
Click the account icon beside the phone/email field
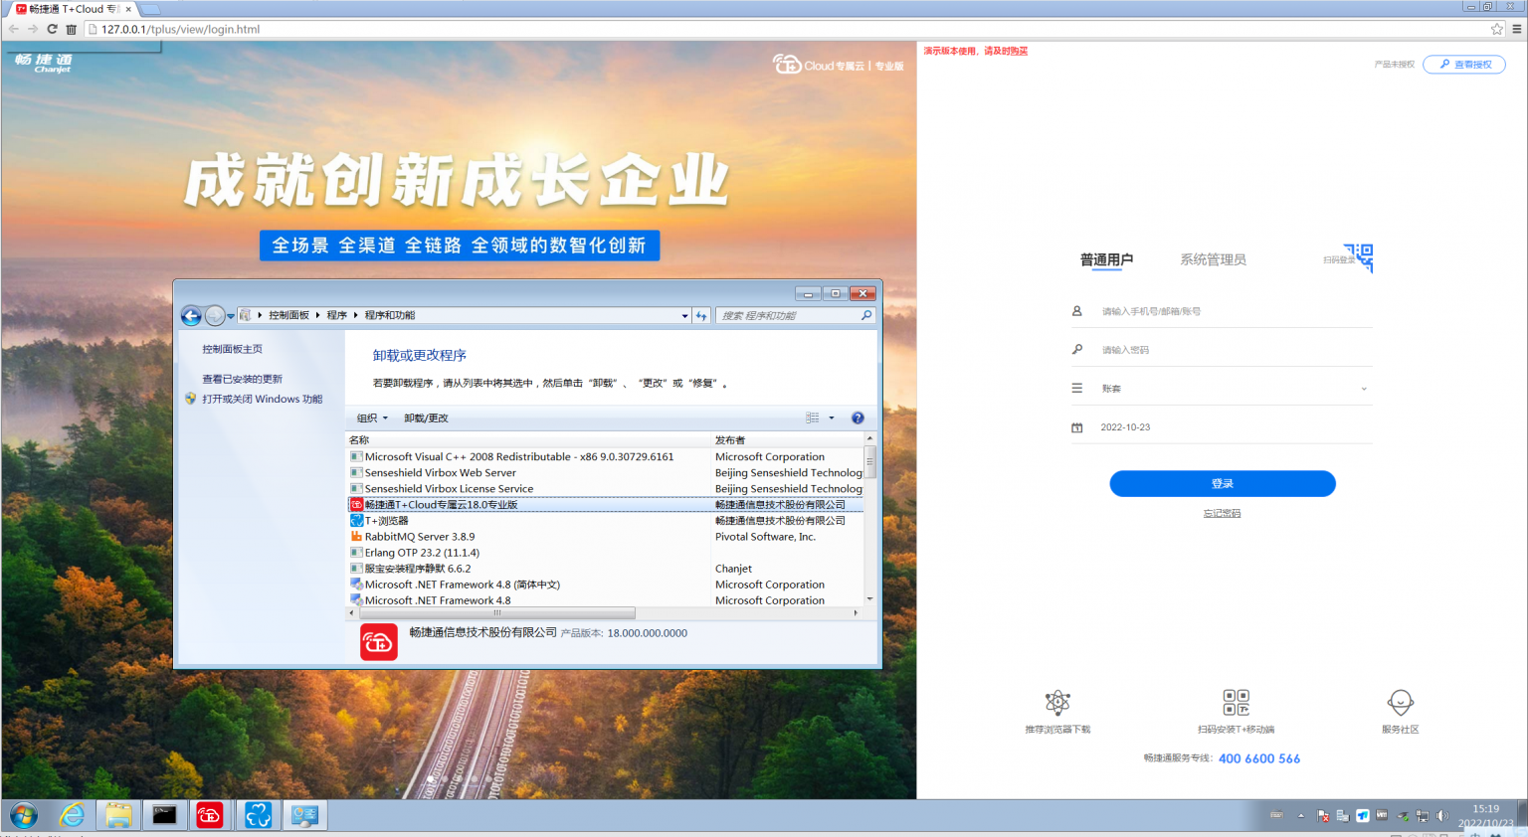tap(1077, 310)
